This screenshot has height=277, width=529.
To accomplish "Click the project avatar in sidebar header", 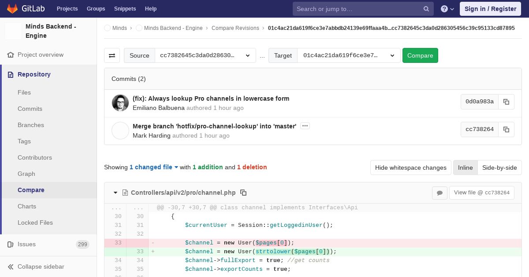I will tap(13, 31).
